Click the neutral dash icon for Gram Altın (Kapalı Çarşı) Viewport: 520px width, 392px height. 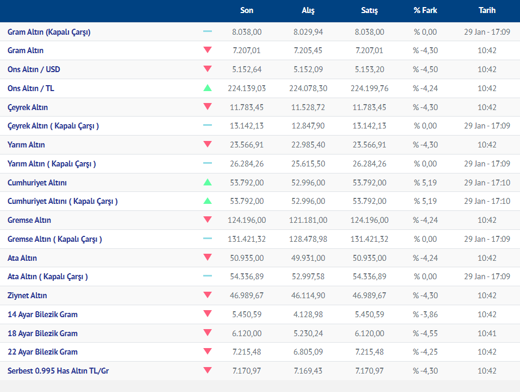pyautogui.click(x=207, y=32)
